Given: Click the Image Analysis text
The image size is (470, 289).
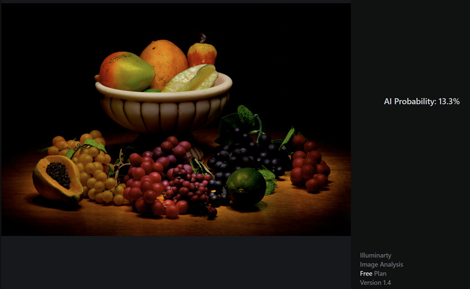Looking at the screenshot, I should pyautogui.click(x=381, y=264).
